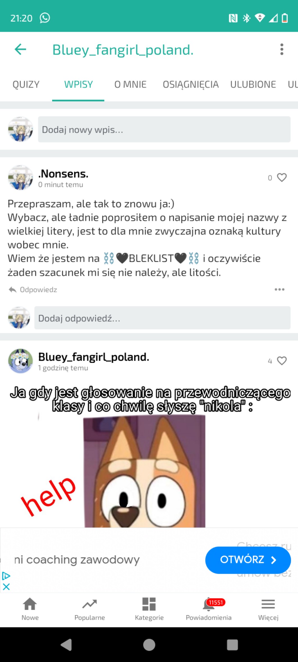Open the three-dot overflow menu in header
Image resolution: width=298 pixels, height=662 pixels.
(282, 49)
